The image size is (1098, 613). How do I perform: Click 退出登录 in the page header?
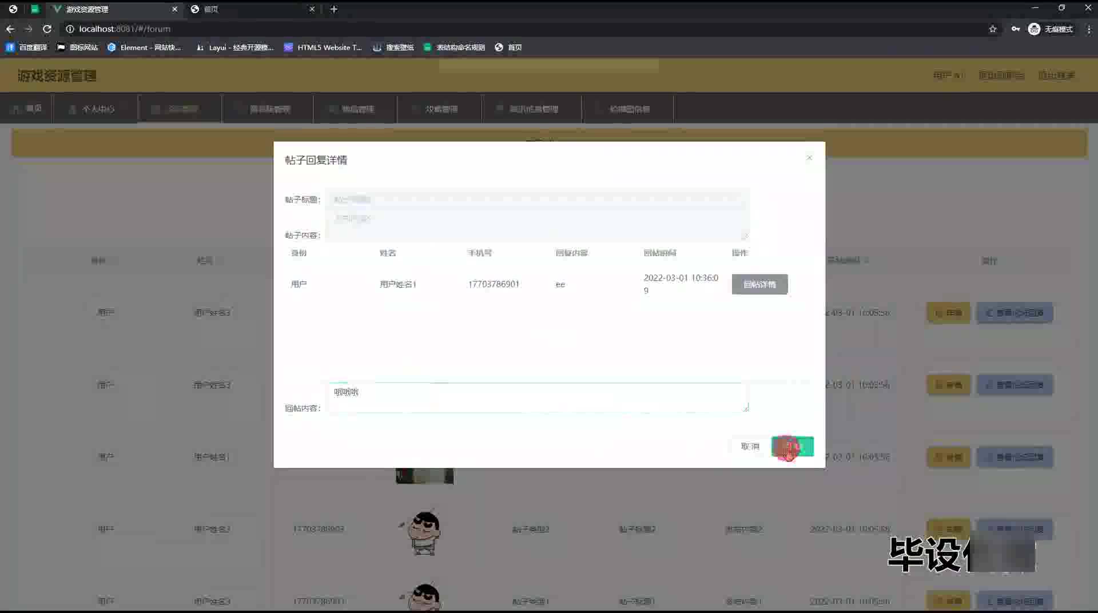[1057, 75]
